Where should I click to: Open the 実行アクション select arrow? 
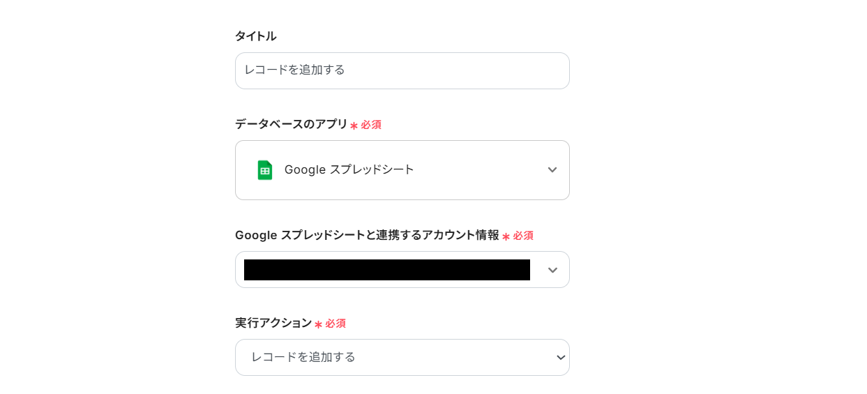coord(560,358)
